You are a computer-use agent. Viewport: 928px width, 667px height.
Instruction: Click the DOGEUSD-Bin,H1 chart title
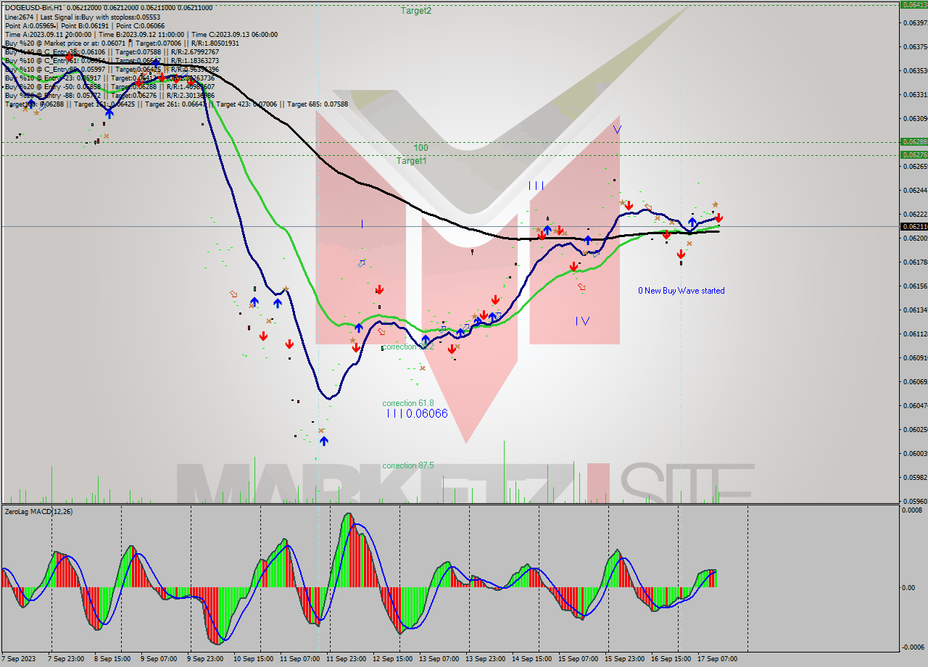(34, 7)
